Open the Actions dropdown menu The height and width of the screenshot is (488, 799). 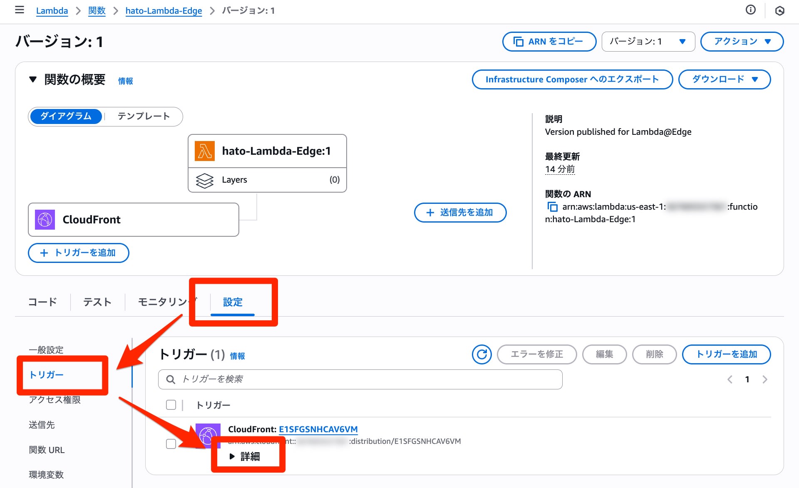[x=742, y=42]
